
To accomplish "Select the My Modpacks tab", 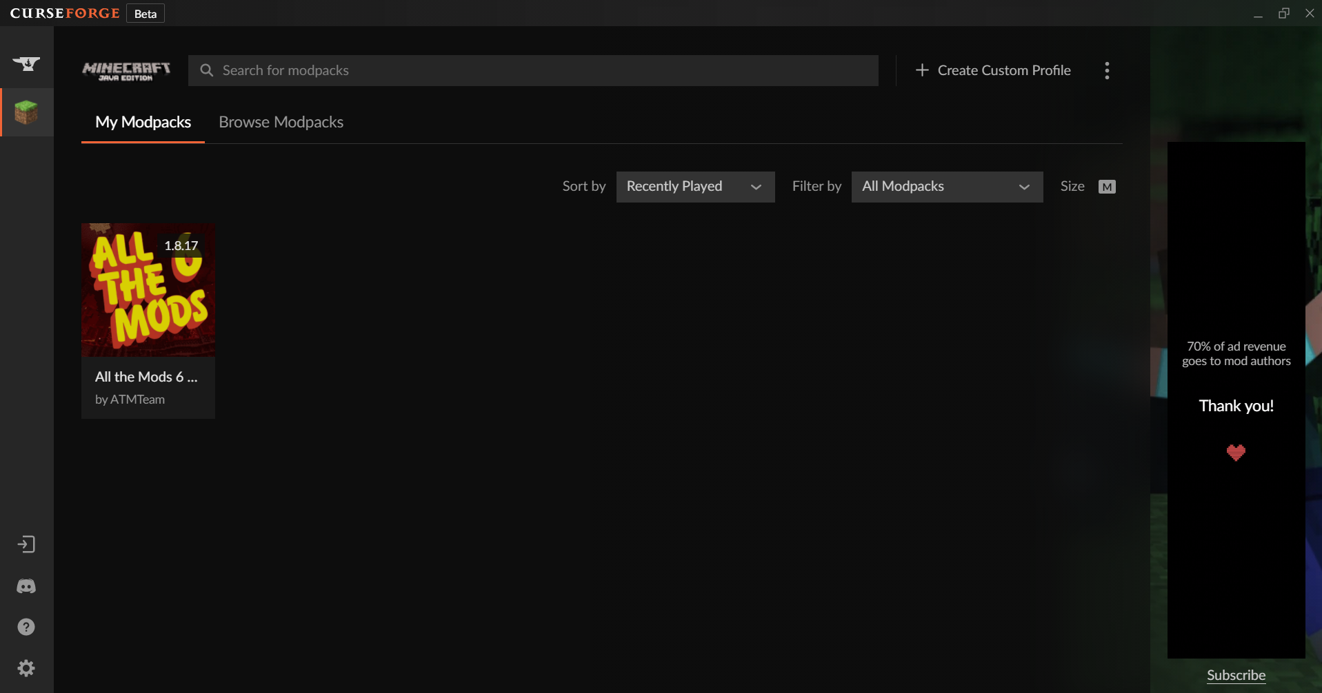I will tap(143, 122).
